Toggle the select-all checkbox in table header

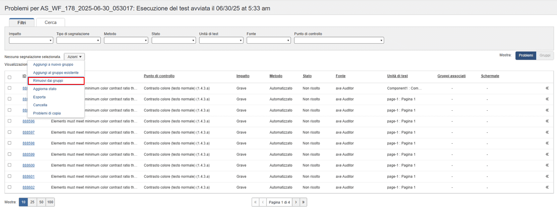(x=9, y=77)
